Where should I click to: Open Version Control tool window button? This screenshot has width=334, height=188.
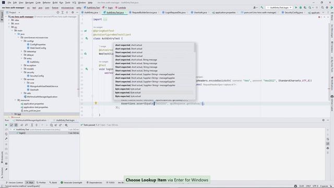[x=14, y=182]
